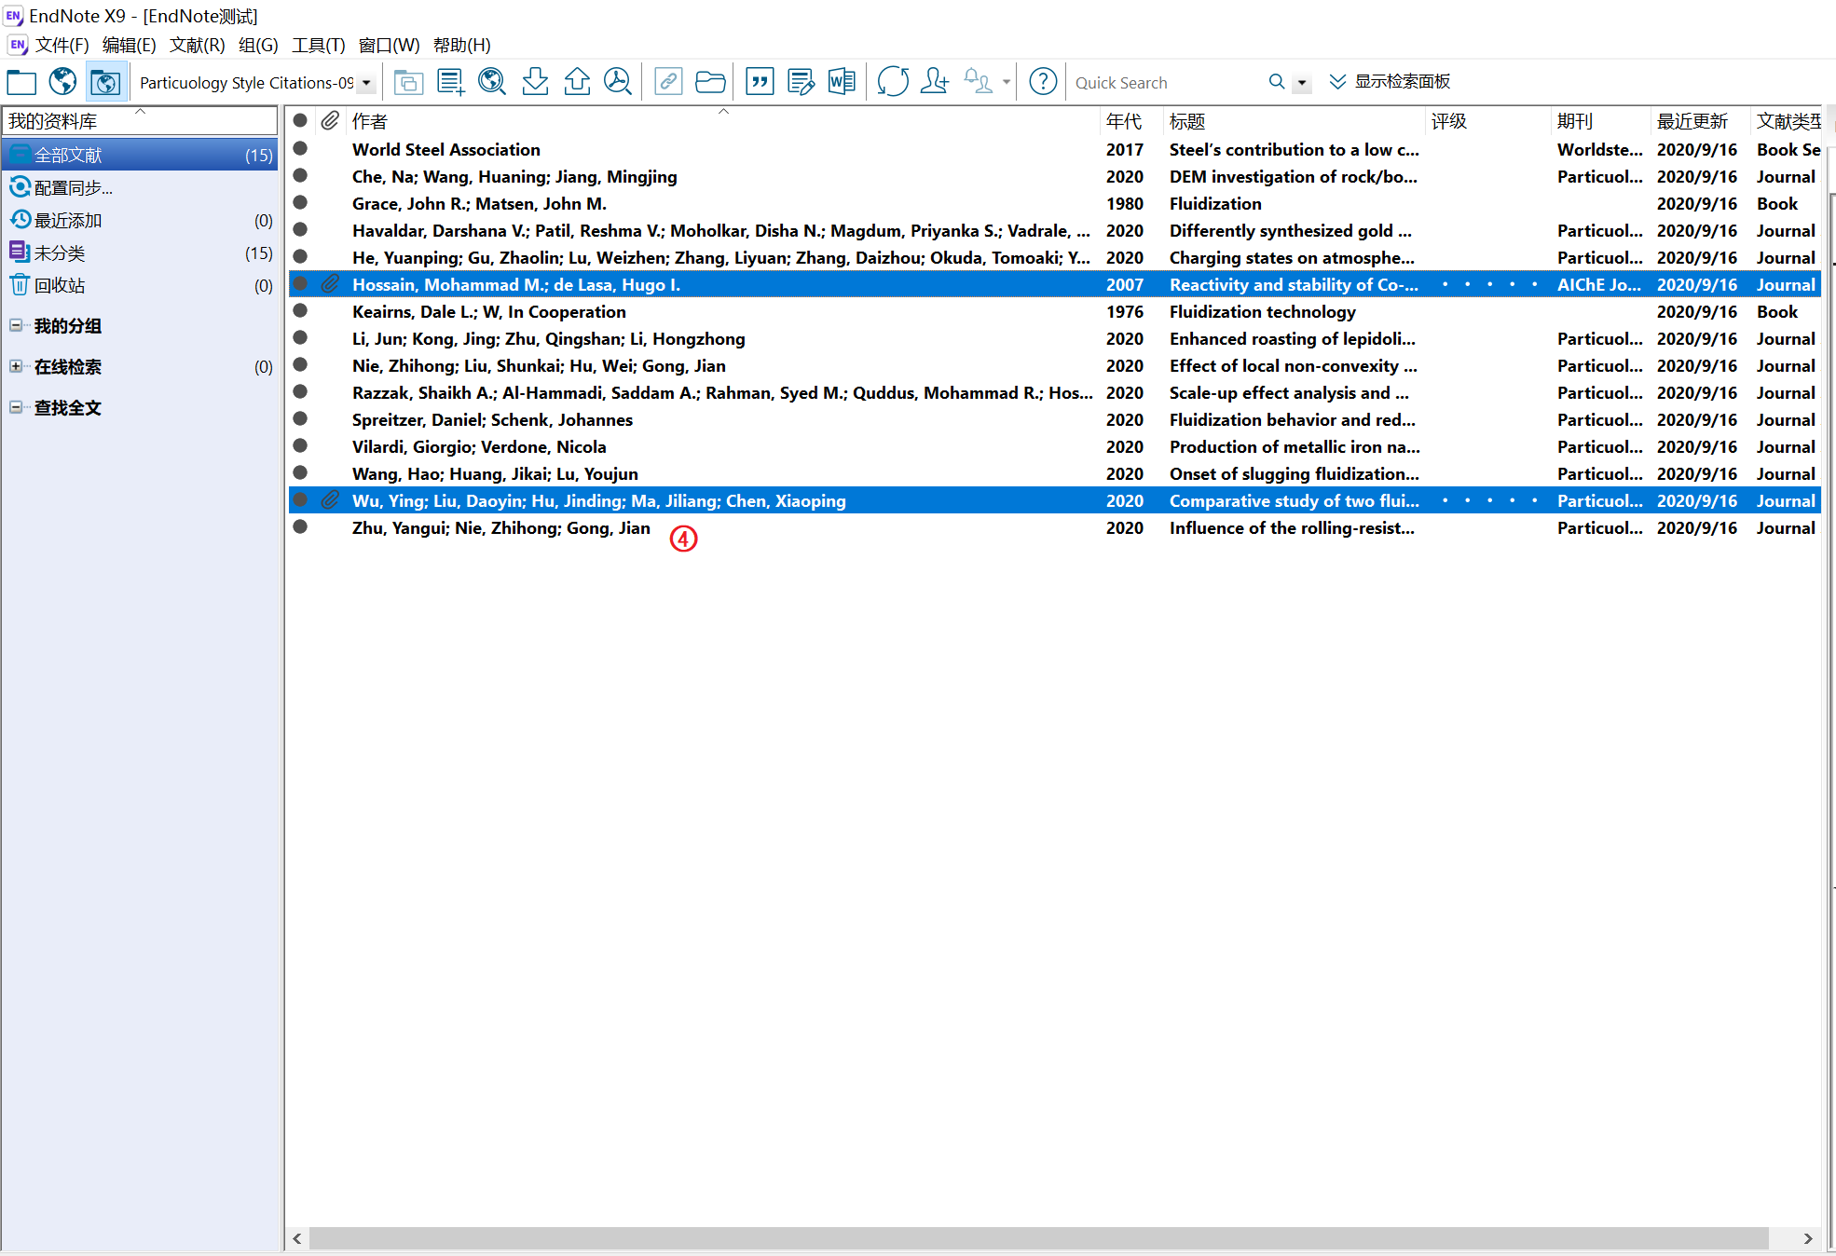Click Open Link icon
The width and height of the screenshot is (1836, 1256).
click(668, 82)
